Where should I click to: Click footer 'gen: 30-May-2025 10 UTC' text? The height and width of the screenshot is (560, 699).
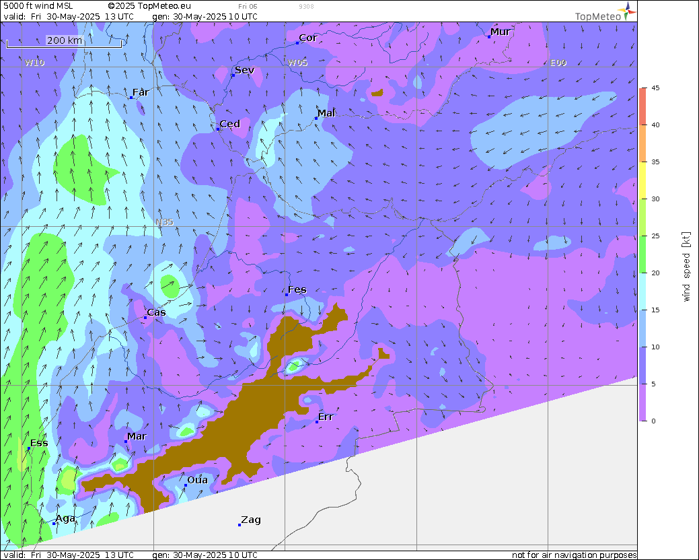205,555
